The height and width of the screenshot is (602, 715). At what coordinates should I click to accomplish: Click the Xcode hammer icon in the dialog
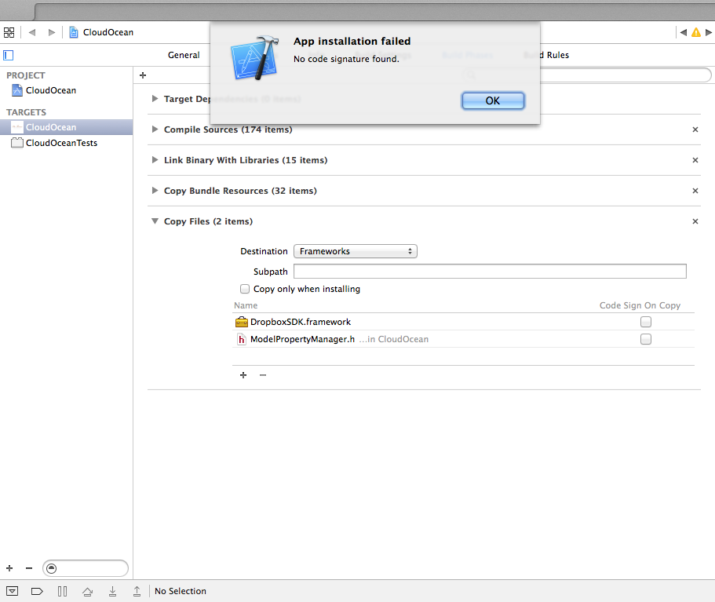point(255,58)
